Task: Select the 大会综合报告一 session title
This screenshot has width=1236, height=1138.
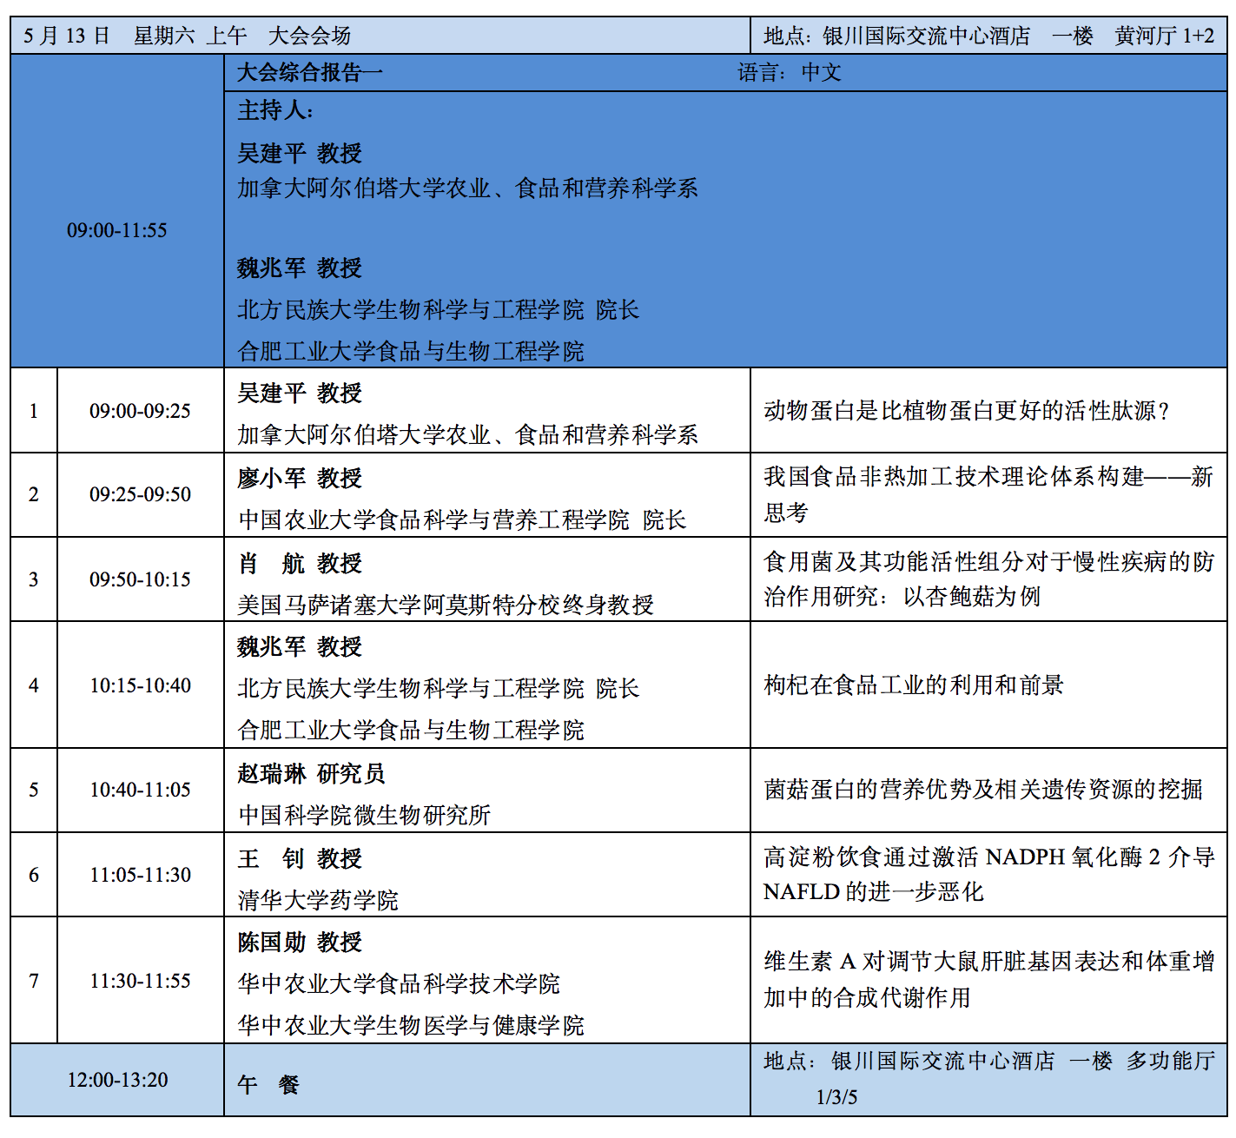Action: click(x=310, y=72)
